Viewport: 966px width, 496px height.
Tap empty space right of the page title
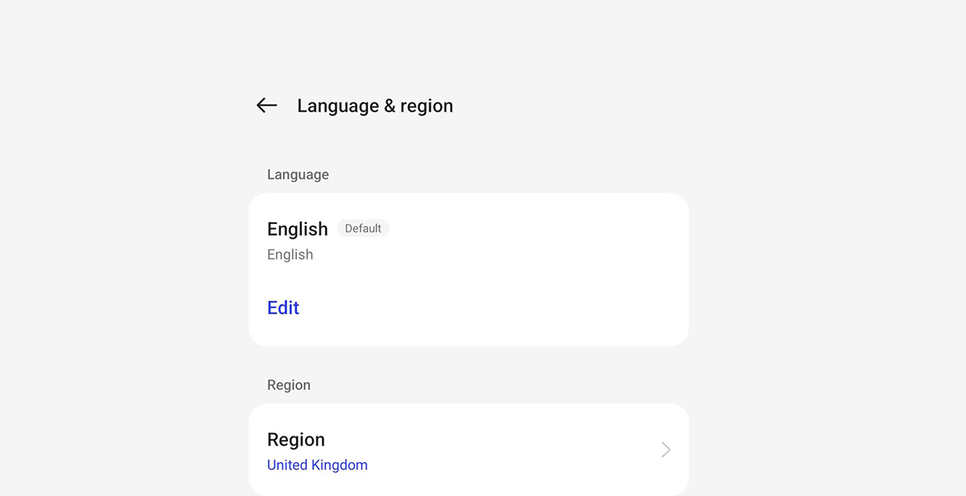579,106
